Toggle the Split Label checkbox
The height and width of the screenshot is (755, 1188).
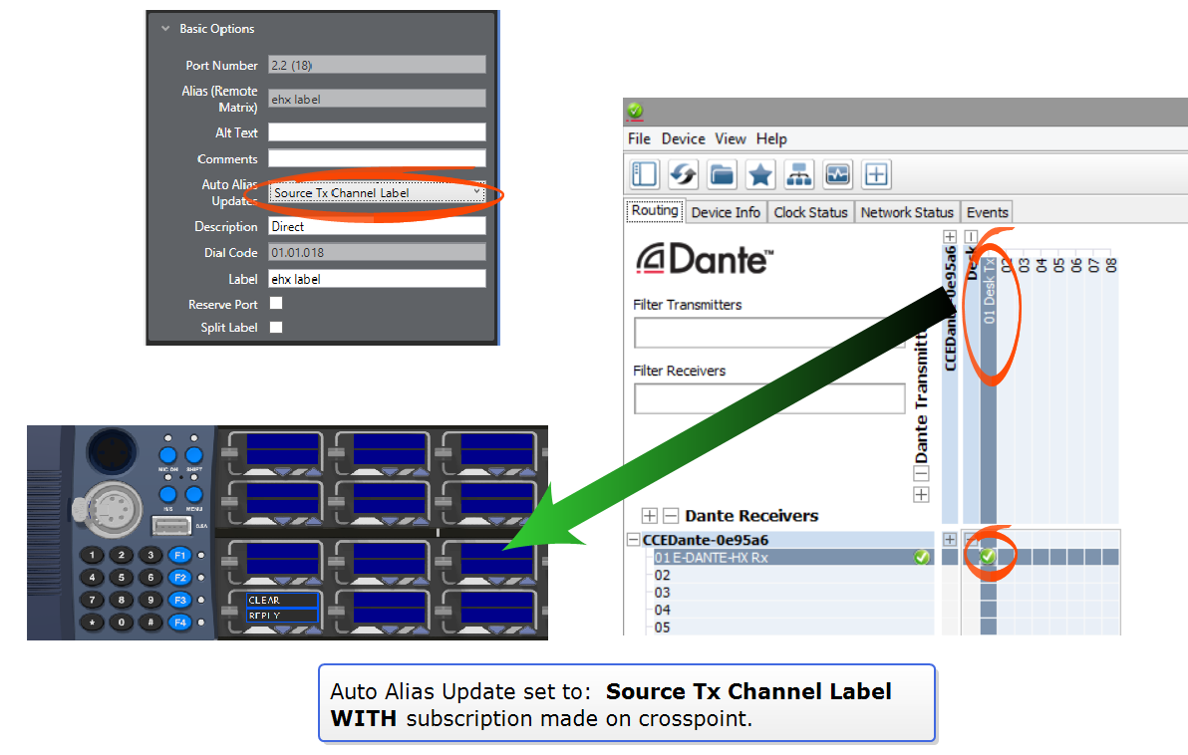coord(276,327)
